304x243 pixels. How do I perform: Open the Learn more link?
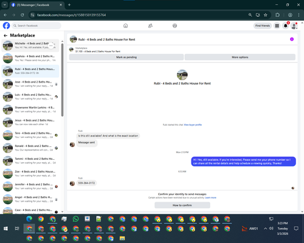(210, 197)
